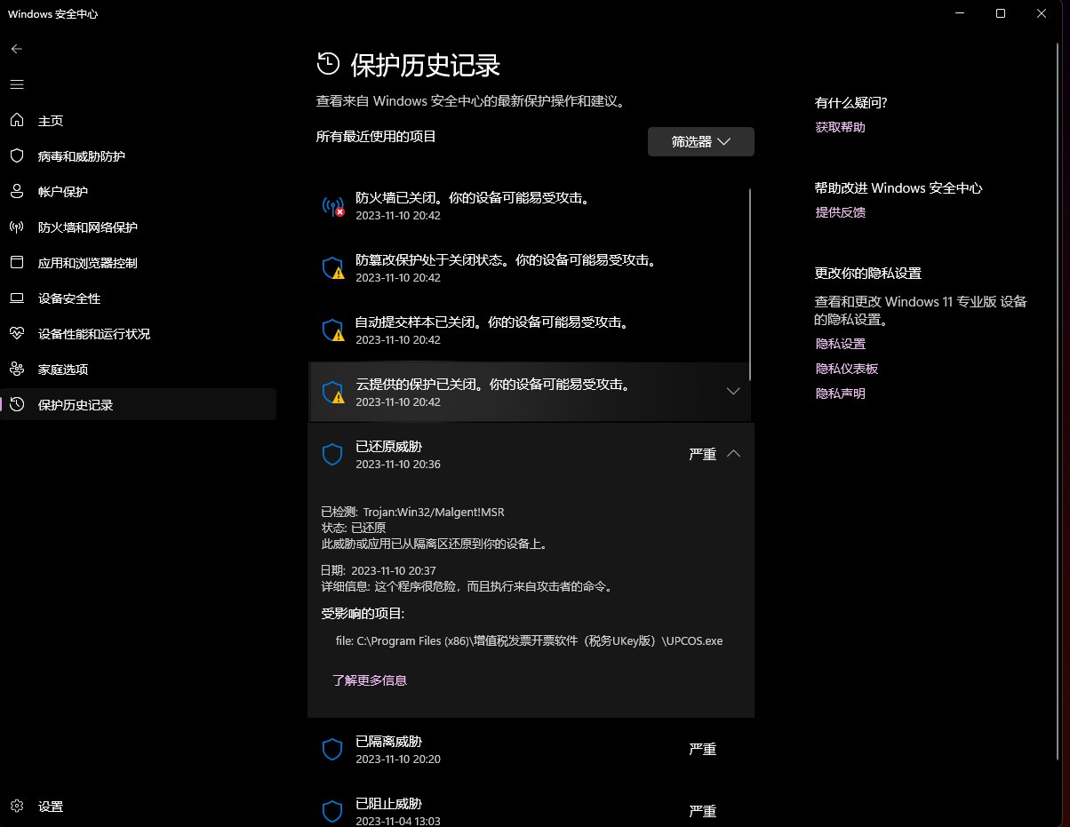
Task: Select 家庭选项 in the sidebar
Action: [x=63, y=370]
